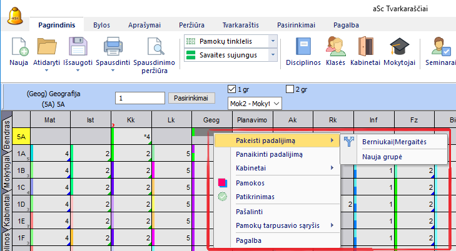
Task: Expand the Savaitės sujungus dropdown
Action: 272,55
